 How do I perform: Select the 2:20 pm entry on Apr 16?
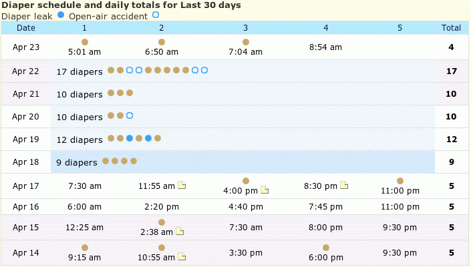click(x=161, y=207)
